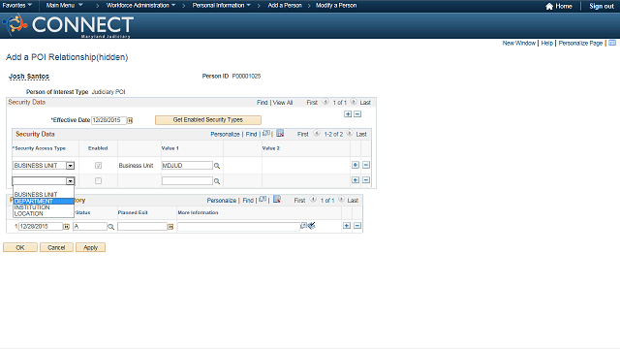Delete the row in the history grid

pos(357,226)
